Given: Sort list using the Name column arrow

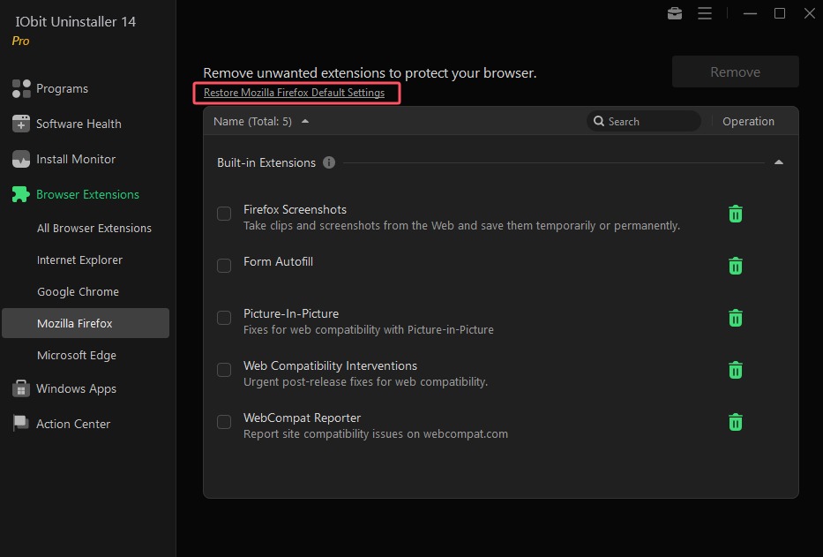Looking at the screenshot, I should [x=305, y=122].
